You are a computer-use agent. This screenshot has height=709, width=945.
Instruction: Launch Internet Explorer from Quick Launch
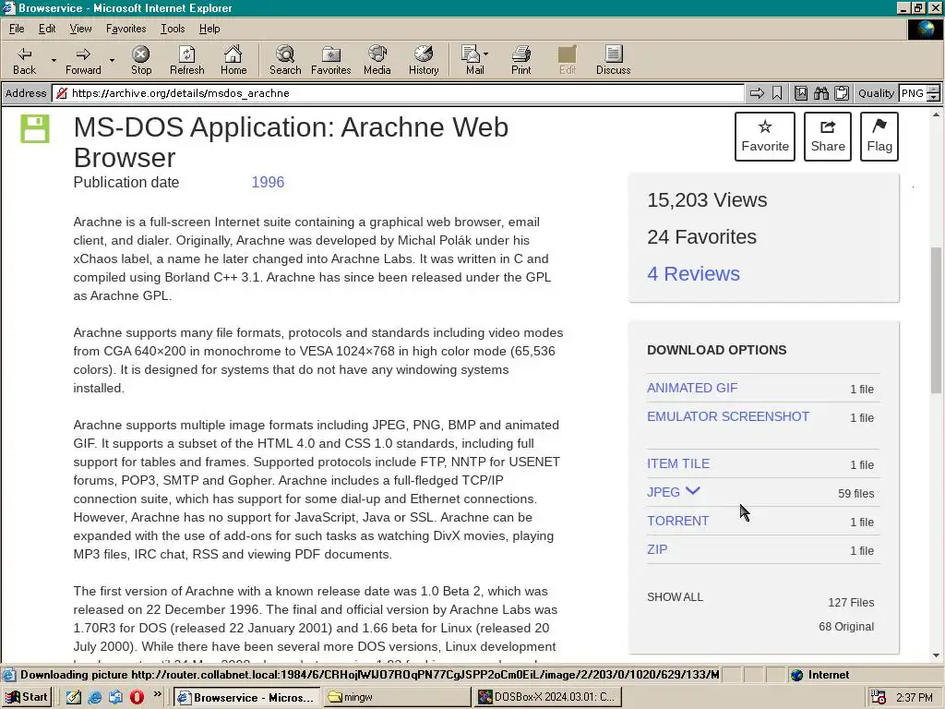pyautogui.click(x=95, y=697)
